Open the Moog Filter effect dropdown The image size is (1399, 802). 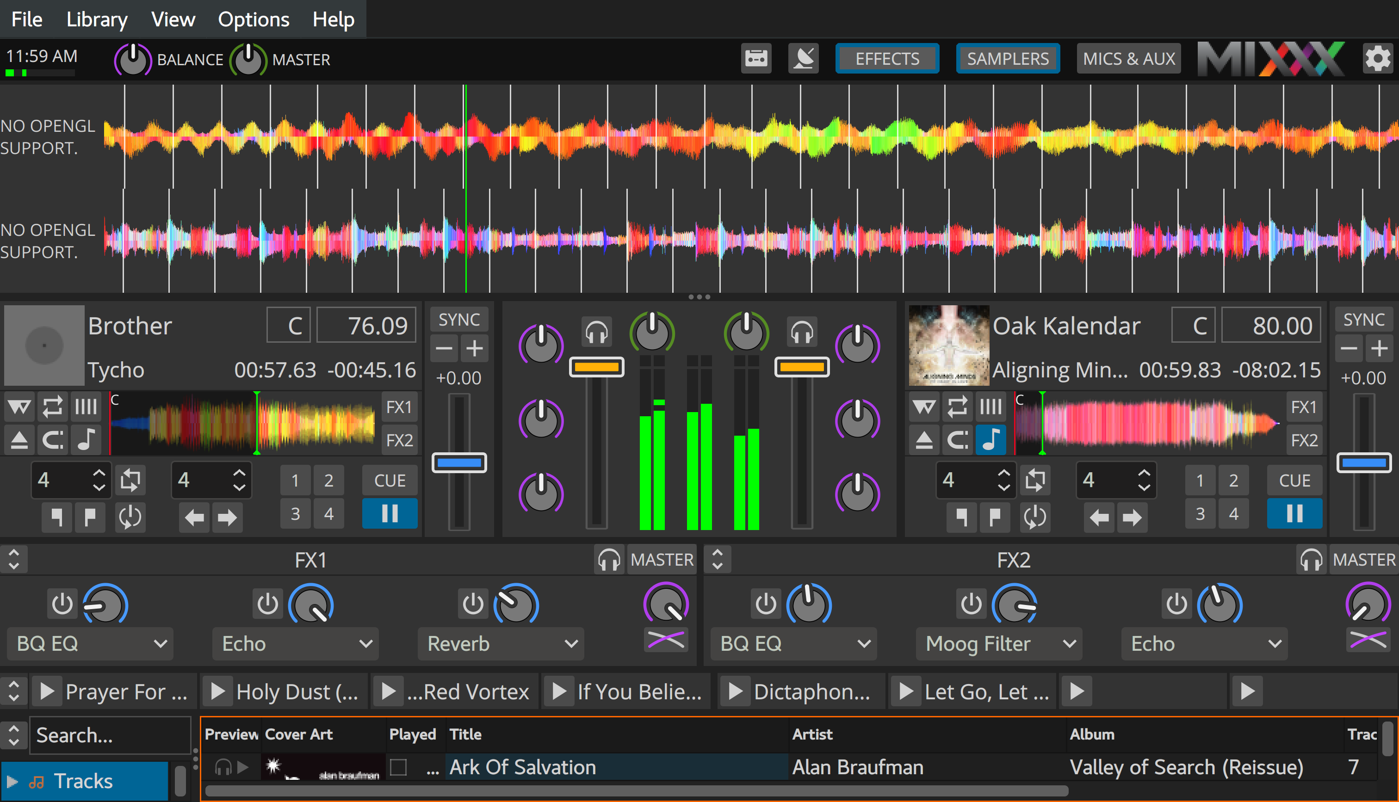point(999,644)
